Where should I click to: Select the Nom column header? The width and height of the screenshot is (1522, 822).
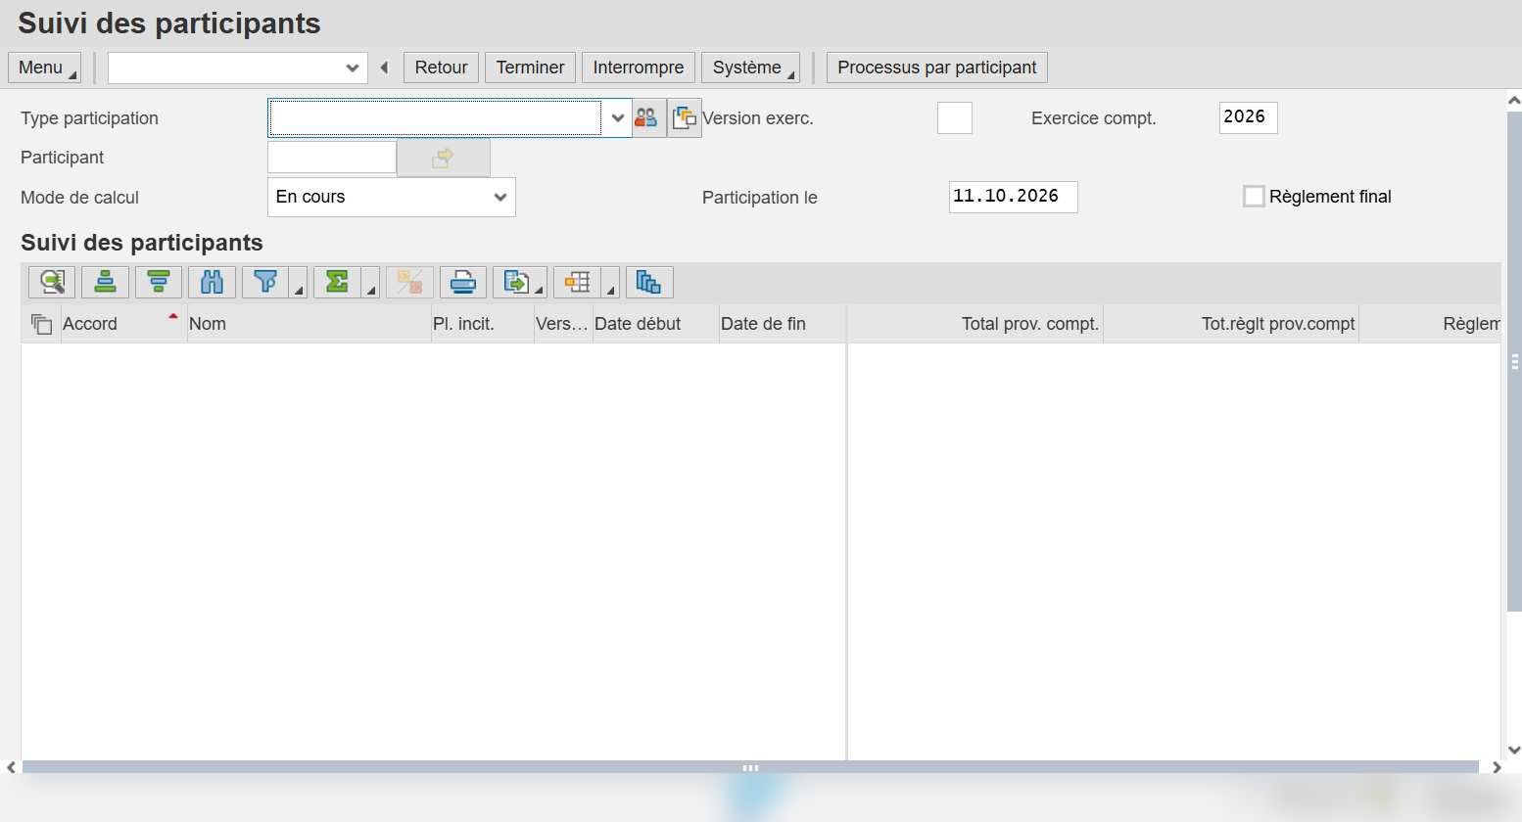(309, 324)
